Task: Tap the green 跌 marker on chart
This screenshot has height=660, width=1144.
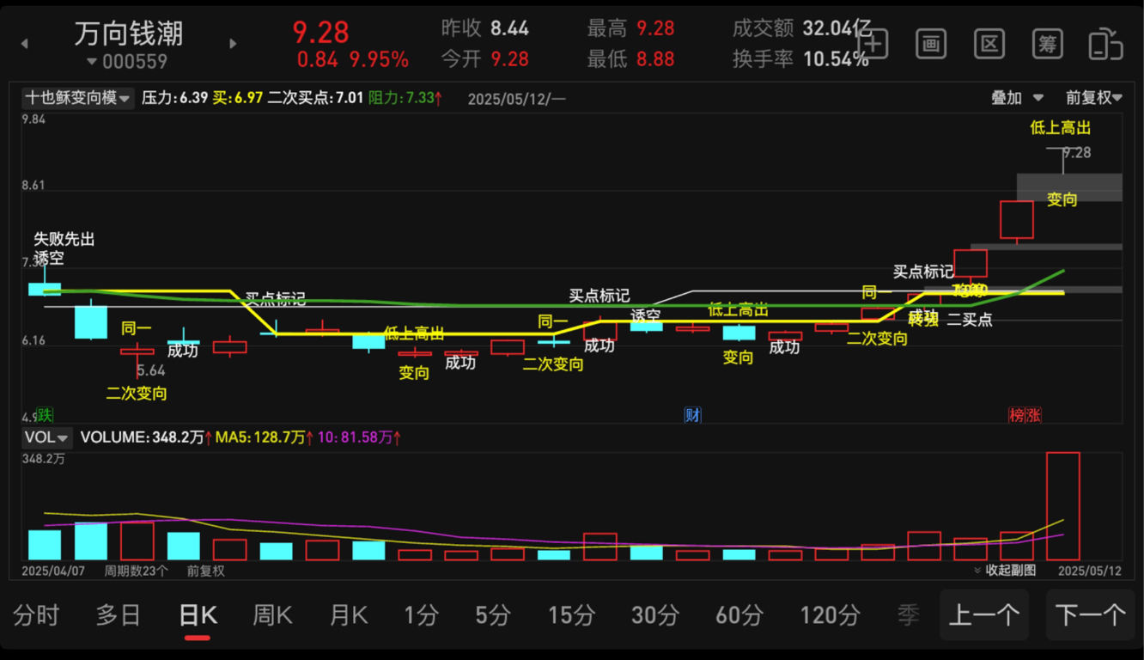Action: click(x=45, y=415)
